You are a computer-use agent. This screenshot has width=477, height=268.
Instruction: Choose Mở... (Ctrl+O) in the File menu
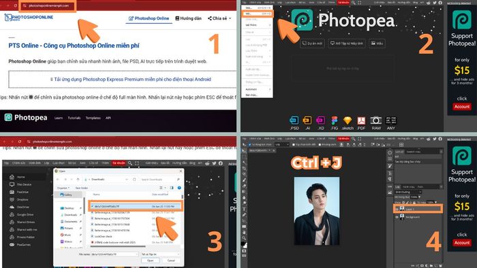pyautogui.click(x=258, y=14)
